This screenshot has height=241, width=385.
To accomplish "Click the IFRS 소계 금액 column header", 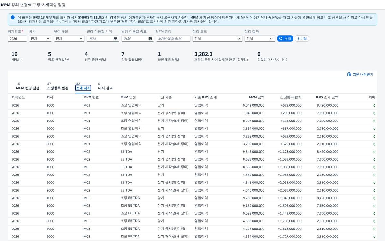I will click(327, 97).
